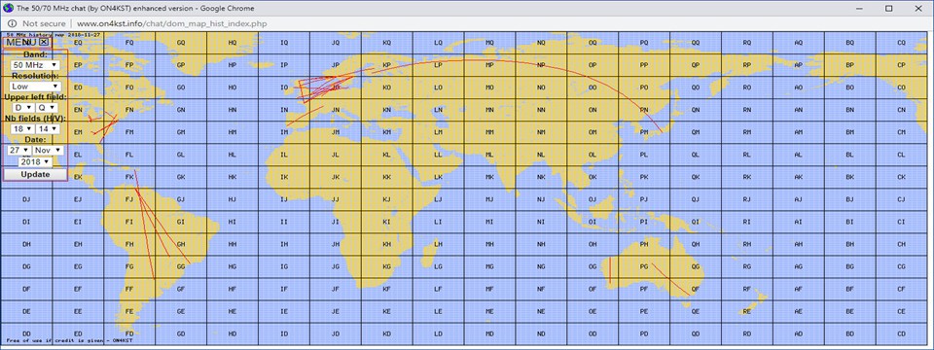The width and height of the screenshot is (934, 350).
Task: Open the month Nov dropdown
Action: tap(48, 150)
